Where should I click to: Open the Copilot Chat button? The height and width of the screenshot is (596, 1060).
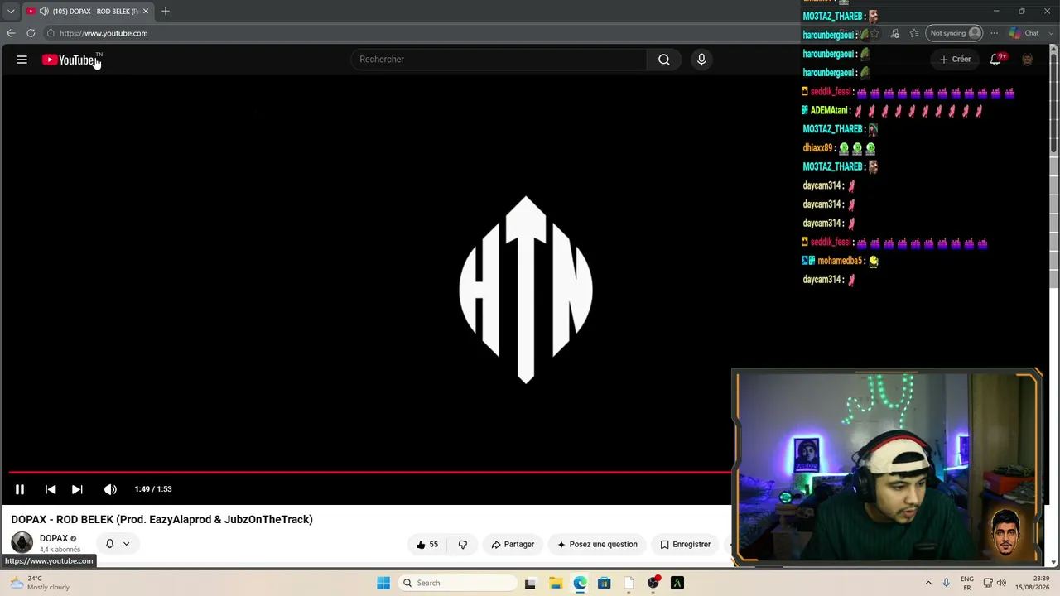coord(1024,33)
